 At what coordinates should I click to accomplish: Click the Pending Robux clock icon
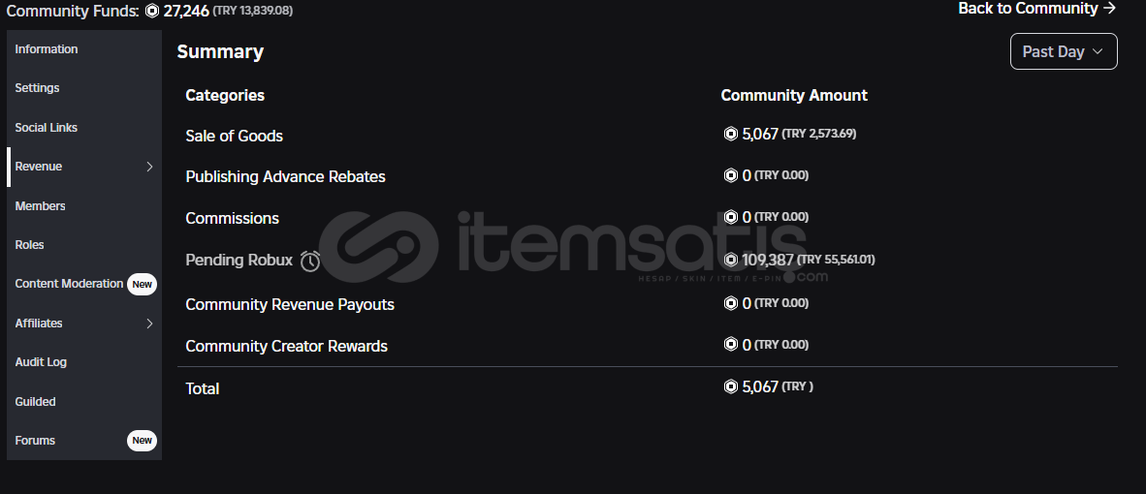[310, 261]
